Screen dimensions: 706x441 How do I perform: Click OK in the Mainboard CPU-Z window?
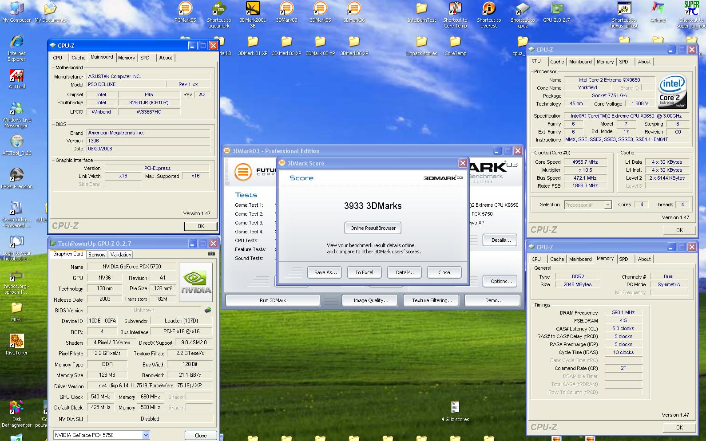click(x=201, y=226)
